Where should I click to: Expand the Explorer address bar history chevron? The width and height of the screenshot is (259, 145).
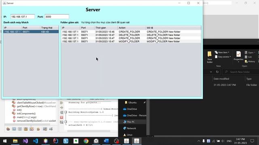(211, 72)
